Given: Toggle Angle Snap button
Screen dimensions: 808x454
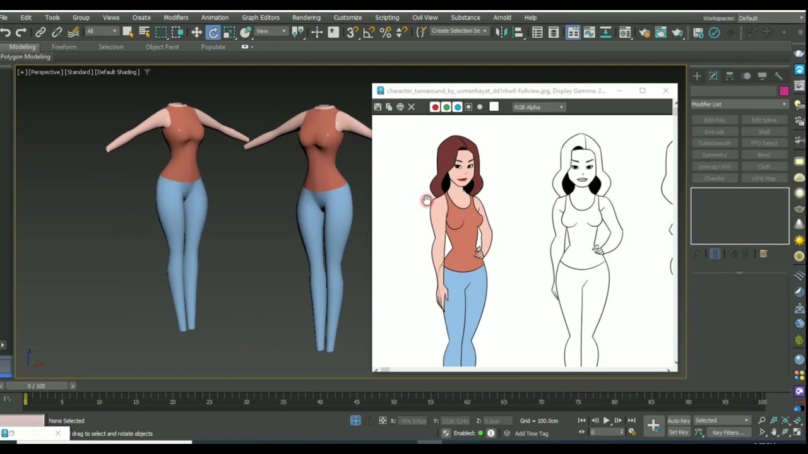Looking at the screenshot, I should [369, 32].
